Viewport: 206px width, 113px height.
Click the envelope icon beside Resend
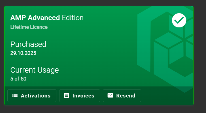[110, 95]
